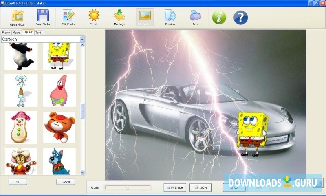Choose the Squidward clip art
Viewport: 326px width, 196px height.
[x=21, y=90]
